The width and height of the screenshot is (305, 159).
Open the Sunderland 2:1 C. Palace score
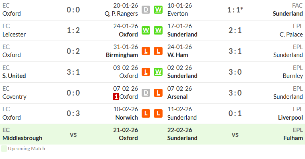235,30
